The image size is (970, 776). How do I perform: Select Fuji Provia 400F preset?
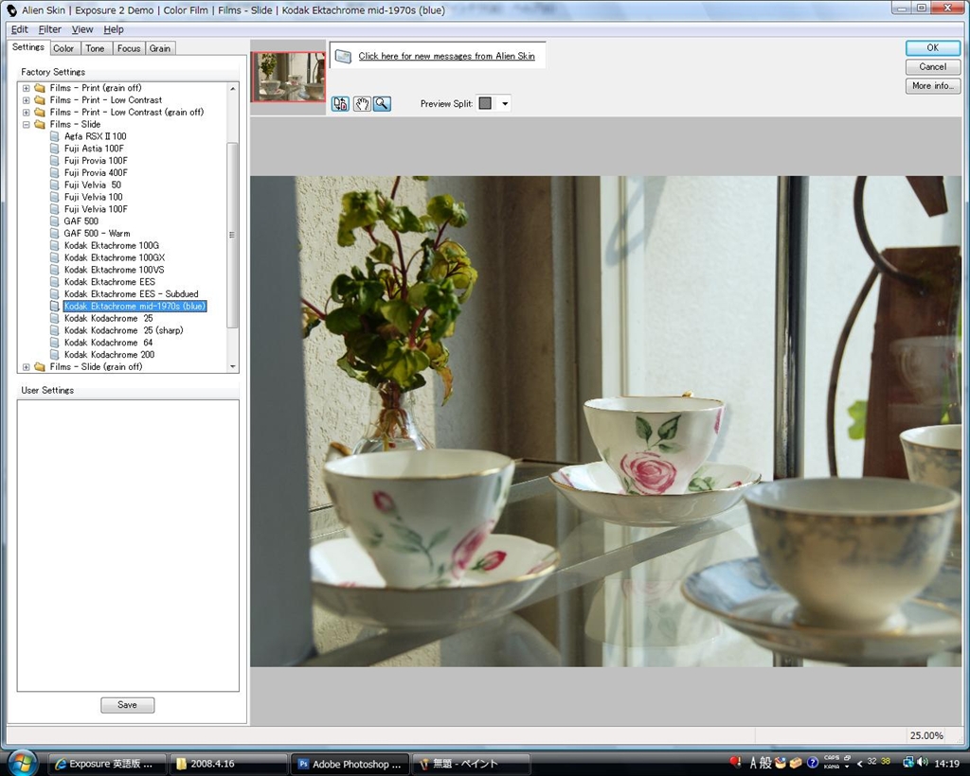point(96,172)
